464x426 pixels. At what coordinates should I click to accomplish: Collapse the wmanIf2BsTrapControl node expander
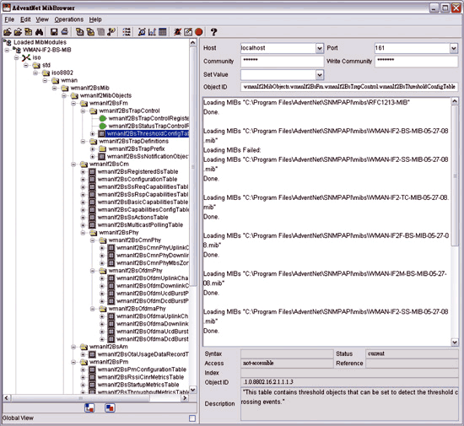84,111
